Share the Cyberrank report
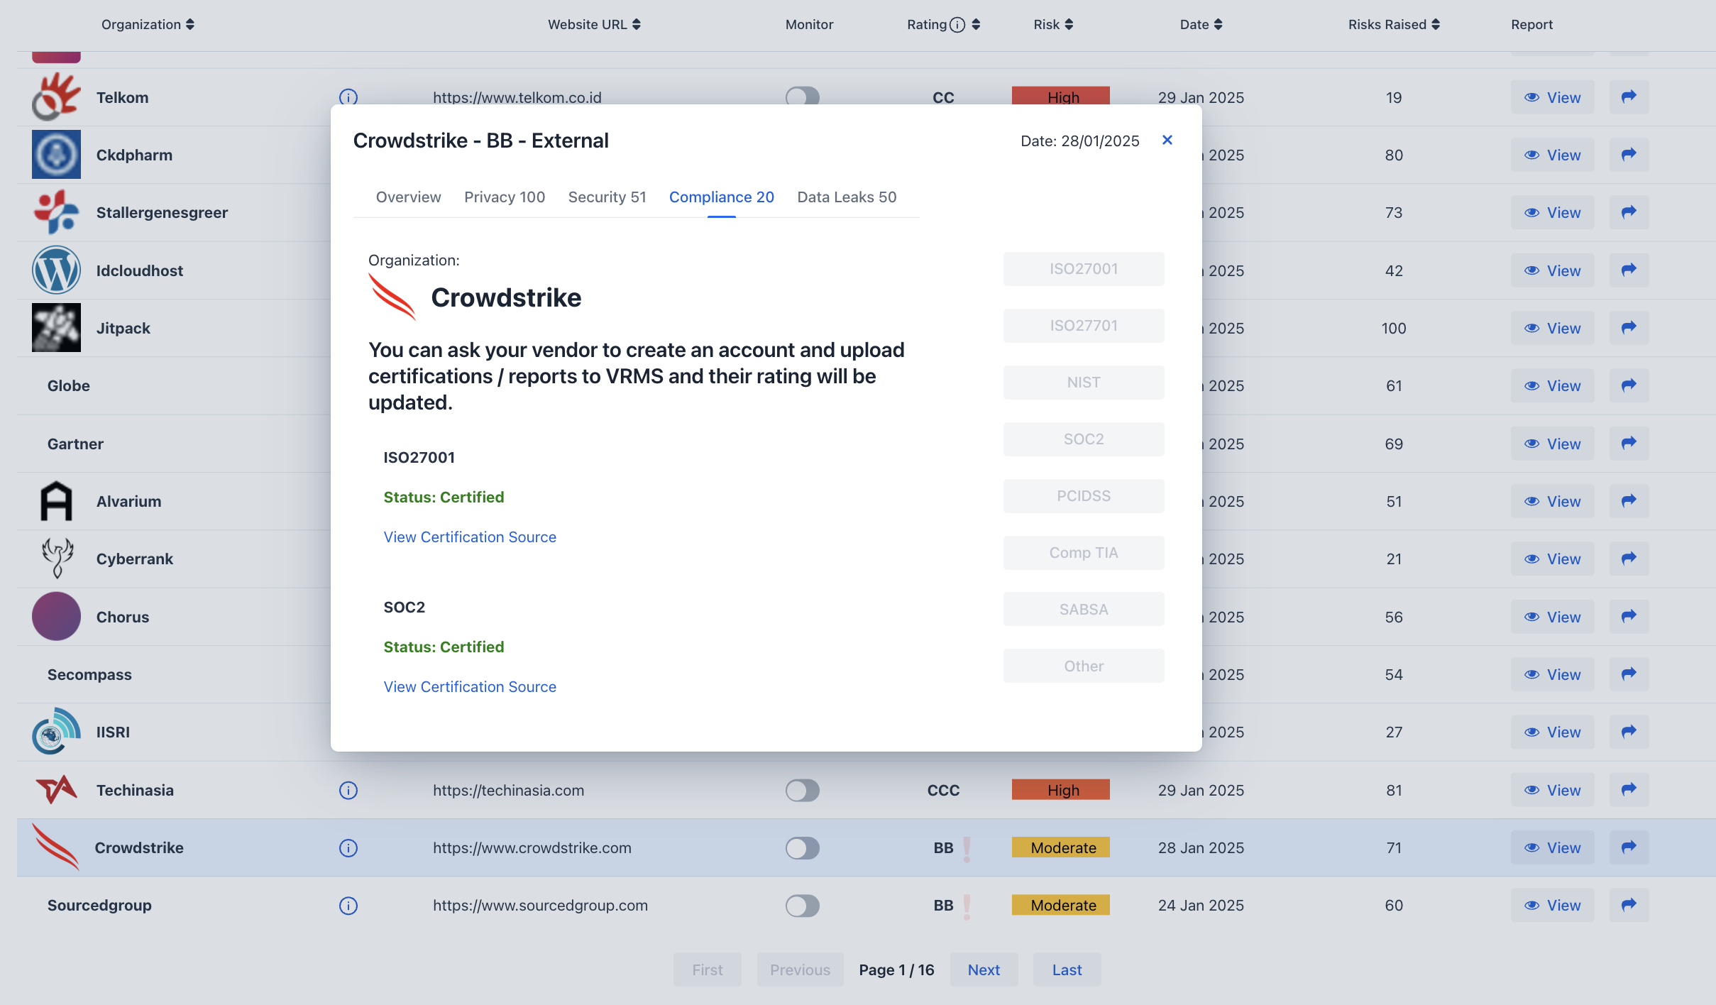This screenshot has width=1716, height=1005. point(1629,559)
